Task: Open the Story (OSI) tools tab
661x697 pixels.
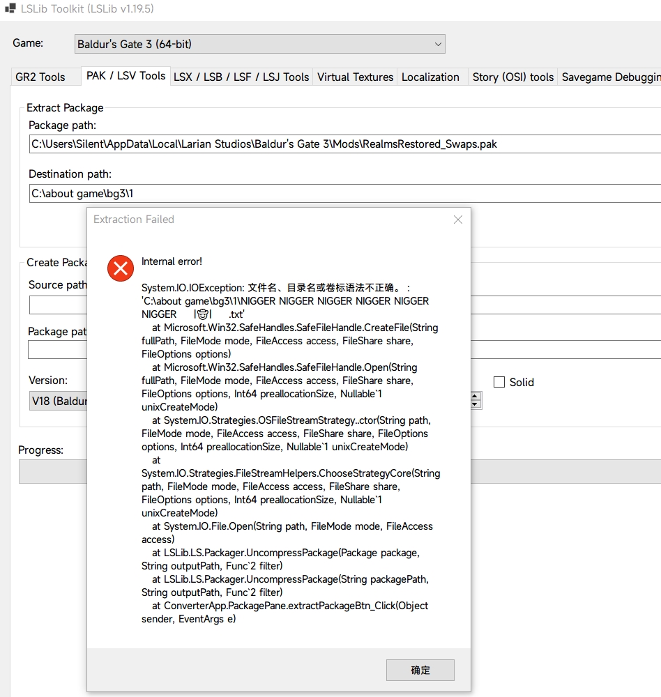Action: click(x=512, y=77)
